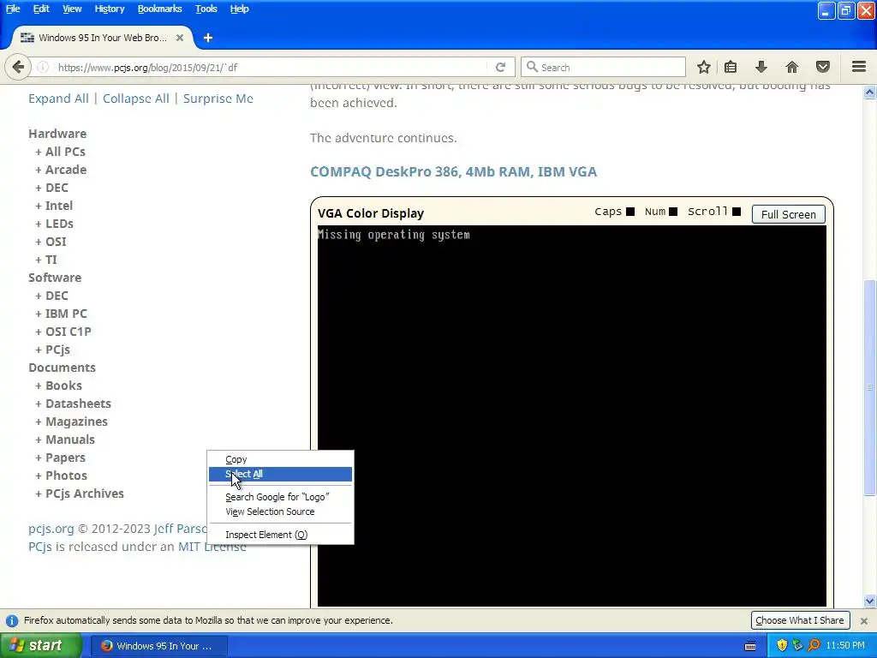Expand the Books section
This screenshot has width=877, height=658.
point(59,386)
